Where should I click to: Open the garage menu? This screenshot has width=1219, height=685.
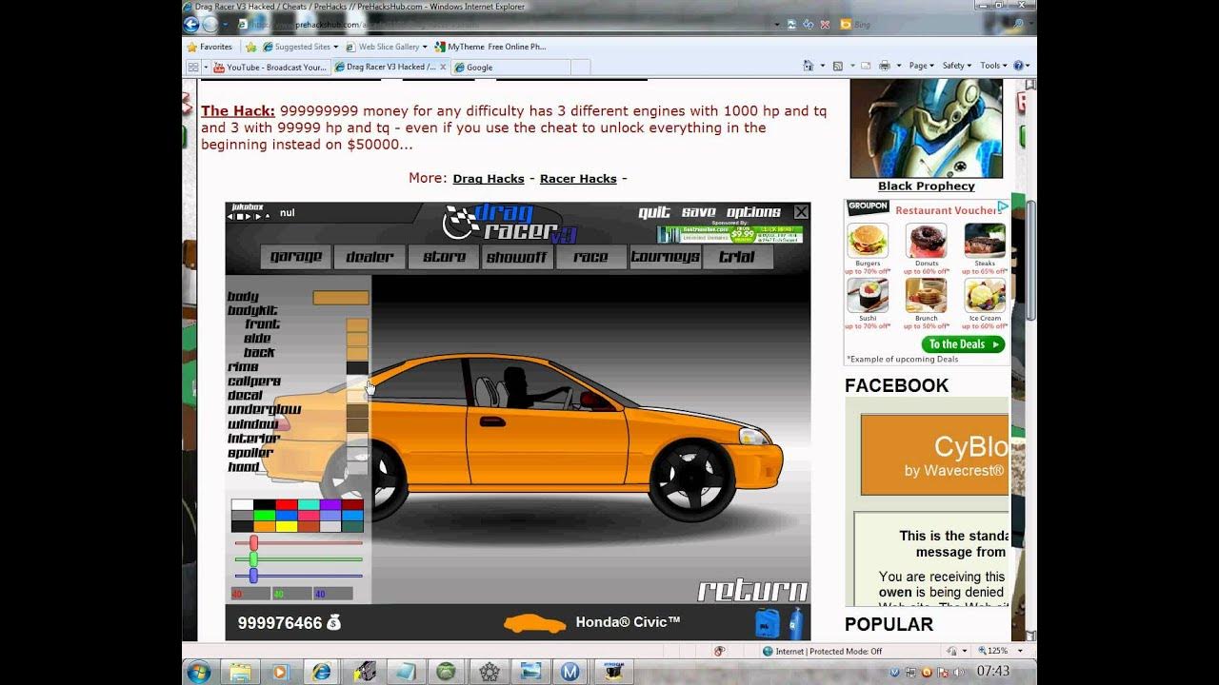296,257
